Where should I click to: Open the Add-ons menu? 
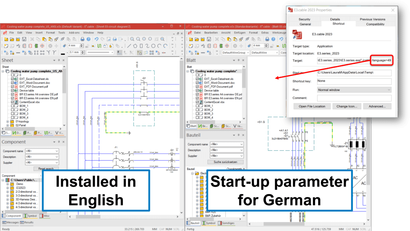74,33
